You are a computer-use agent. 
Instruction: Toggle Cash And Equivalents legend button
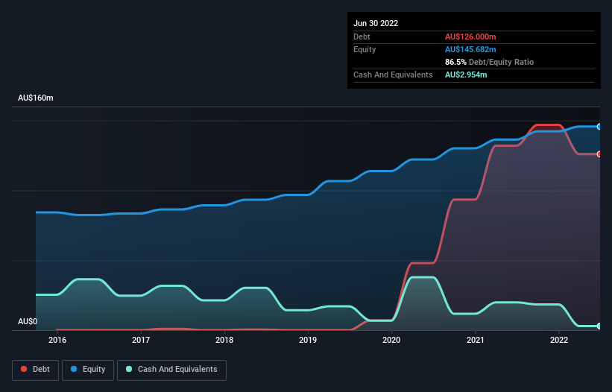point(171,370)
